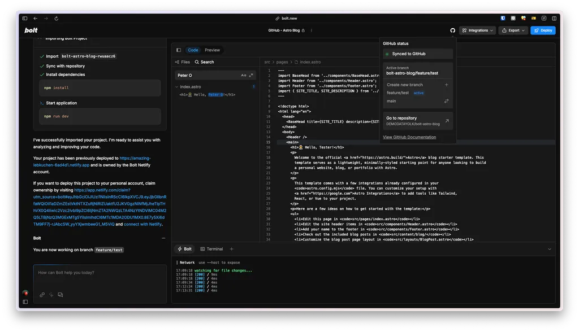This screenshot has height=332, width=579.
Task: Click the src breadcrumb segment
Action: pos(267,62)
